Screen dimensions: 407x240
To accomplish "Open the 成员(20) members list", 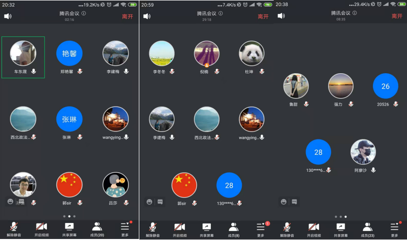I will [x=97, y=229].
